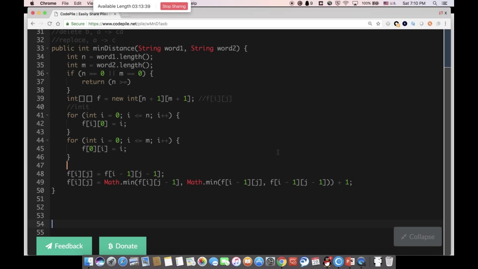478x269 pixels.
Task: Open Notification Center list icon
Action: click(445, 3)
